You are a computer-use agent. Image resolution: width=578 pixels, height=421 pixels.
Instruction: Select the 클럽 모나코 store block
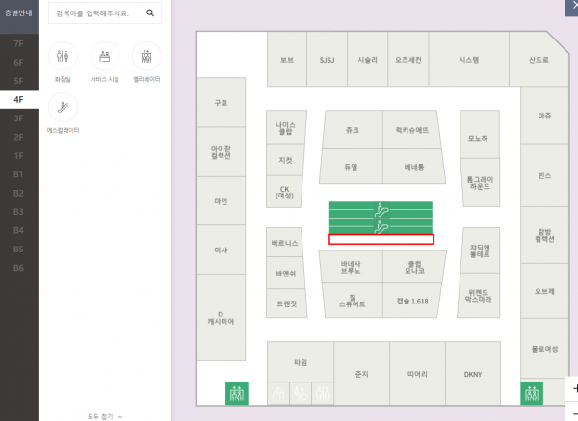pos(414,267)
